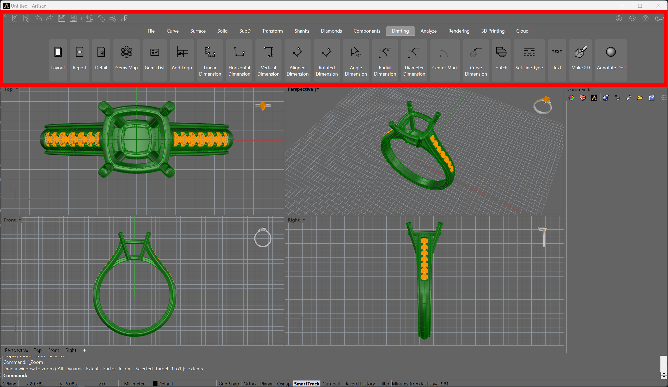Screen dimensions: 668x387
Task: Open recent files icon with clock
Action: pos(26,18)
